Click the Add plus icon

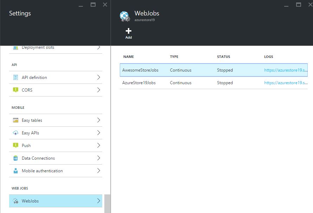[128, 31]
